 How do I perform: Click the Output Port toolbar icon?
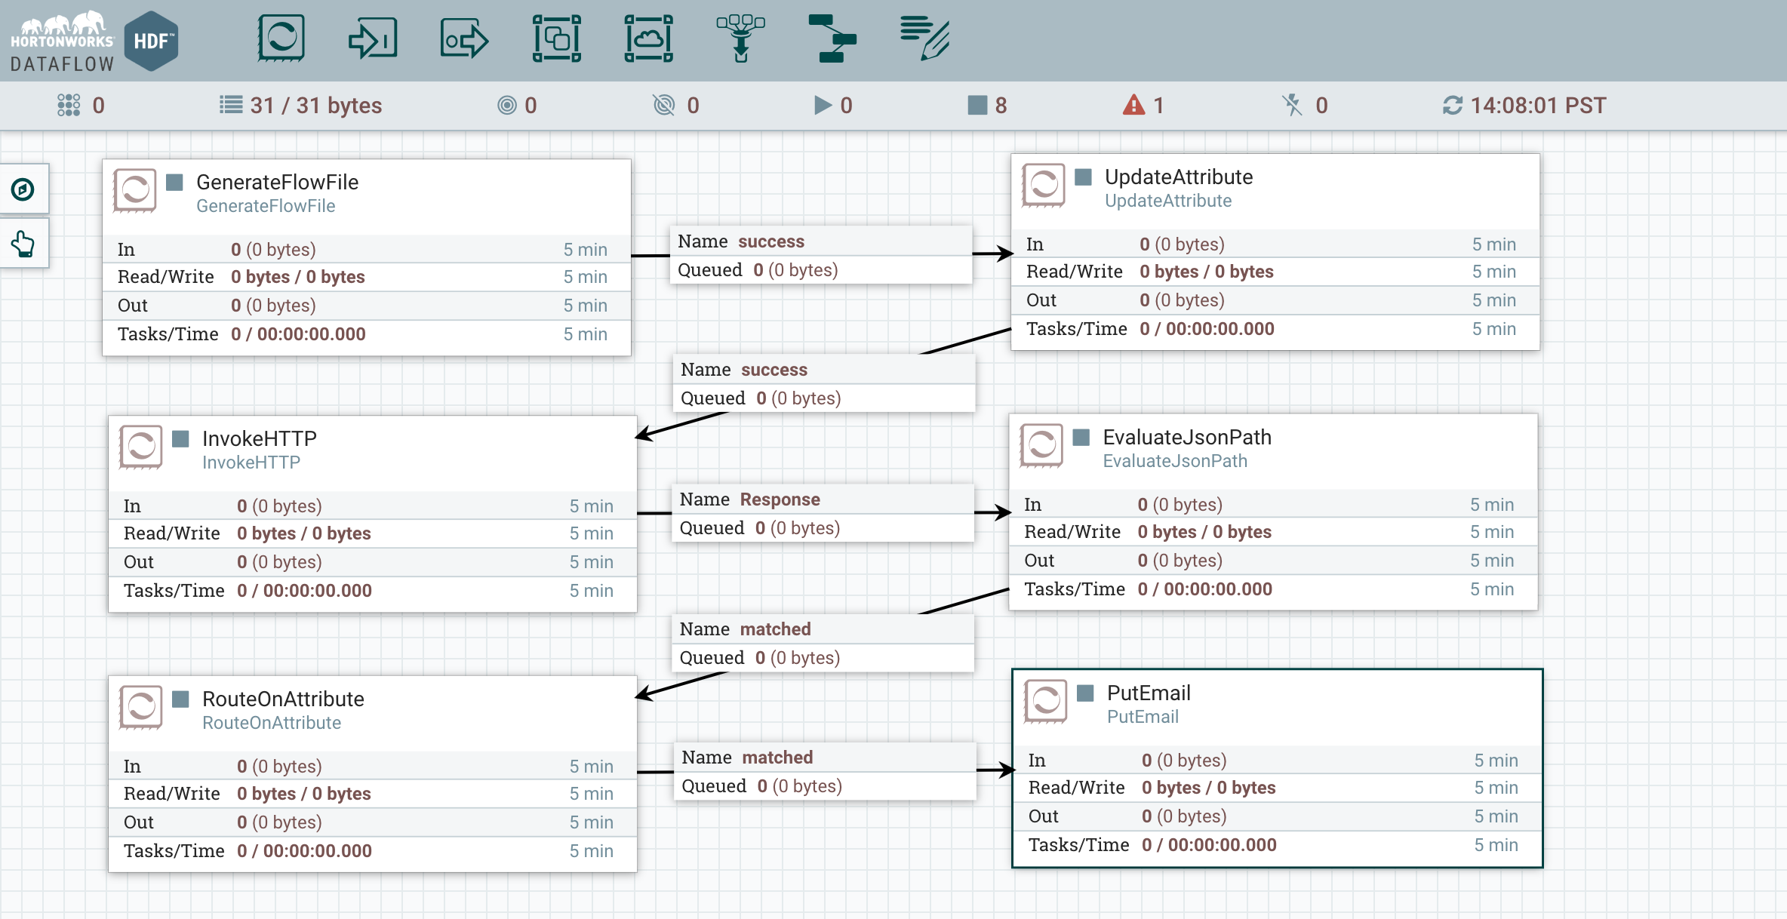coord(464,38)
